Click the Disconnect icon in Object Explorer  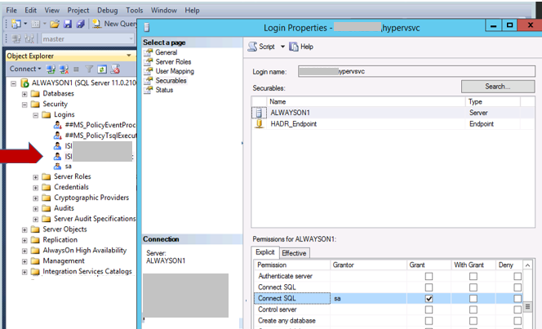pyautogui.click(x=64, y=69)
